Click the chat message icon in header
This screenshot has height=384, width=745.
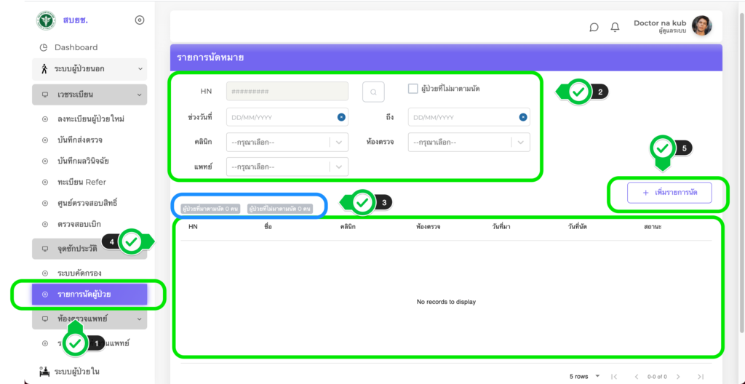click(x=594, y=27)
